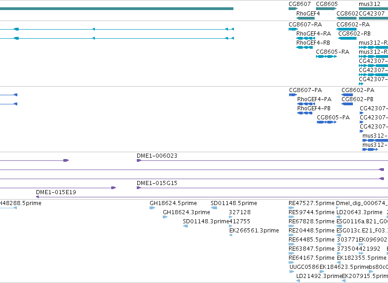Viewport: 388px width, 283px height.
Task: Select the CG8607-PA protein glyph
Action: click(293, 95)
